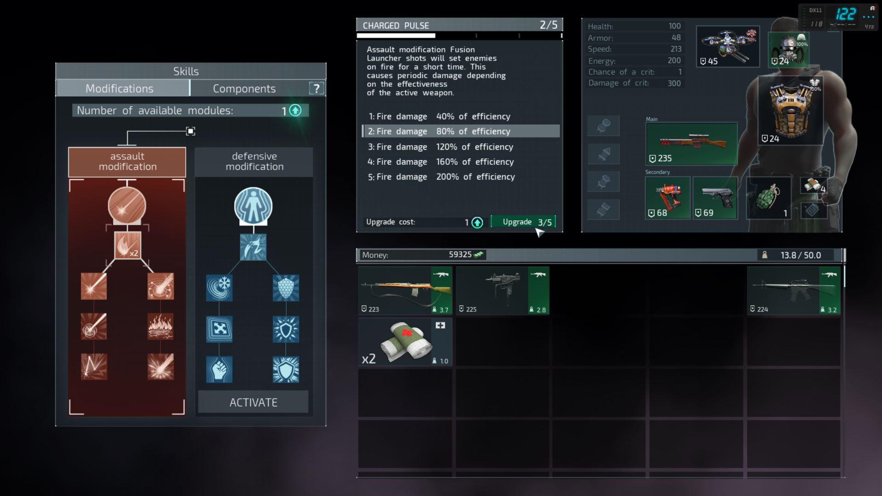Select the x2 bandages inventory item
Screen dimensions: 882x496
click(405, 342)
